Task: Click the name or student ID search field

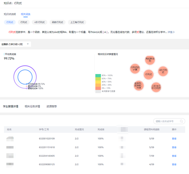Action: 169,121
